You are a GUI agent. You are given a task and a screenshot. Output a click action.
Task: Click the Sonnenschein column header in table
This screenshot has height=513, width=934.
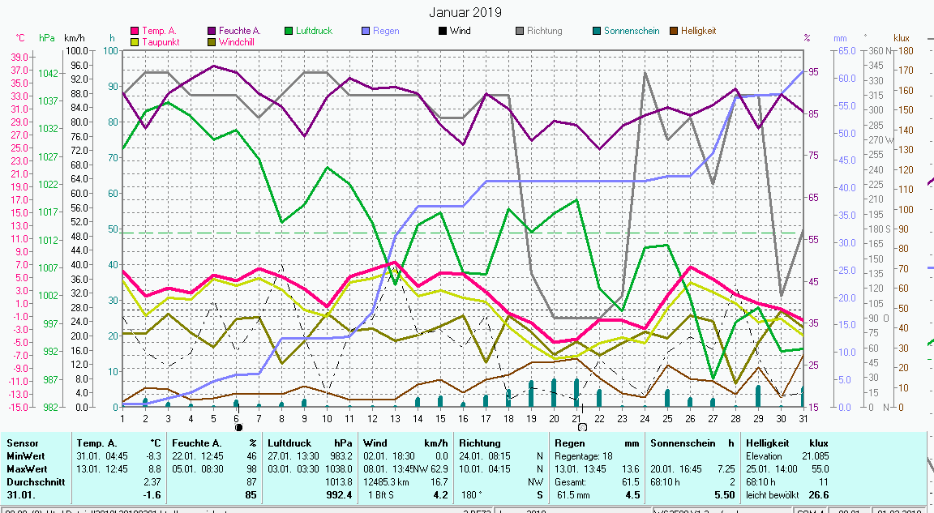coord(682,443)
